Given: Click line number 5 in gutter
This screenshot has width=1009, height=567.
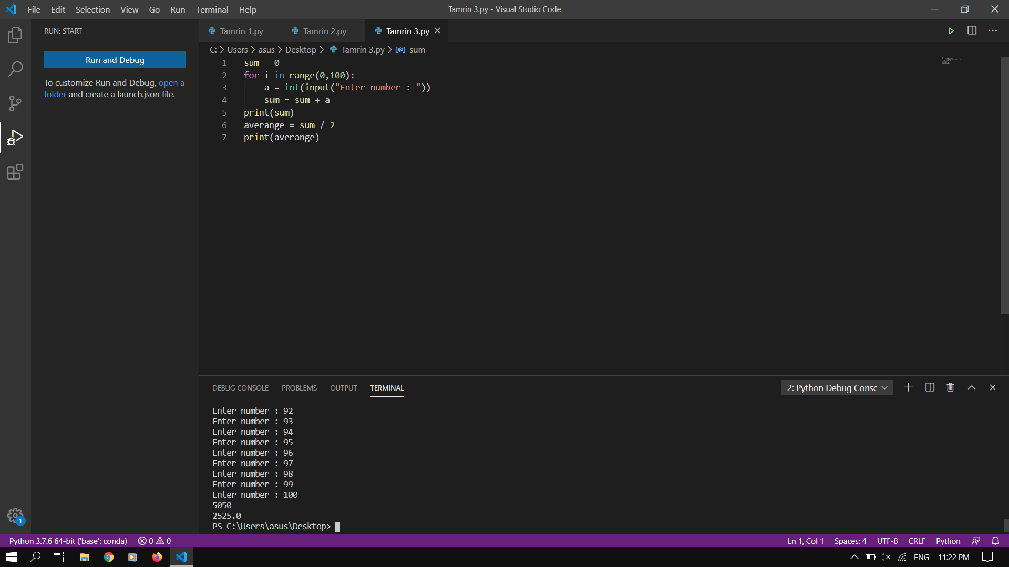Looking at the screenshot, I should [224, 112].
